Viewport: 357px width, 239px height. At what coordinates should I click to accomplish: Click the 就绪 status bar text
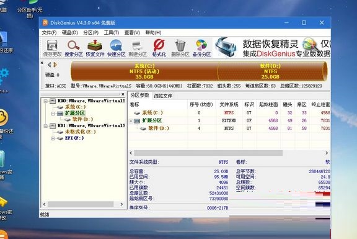click(45, 214)
